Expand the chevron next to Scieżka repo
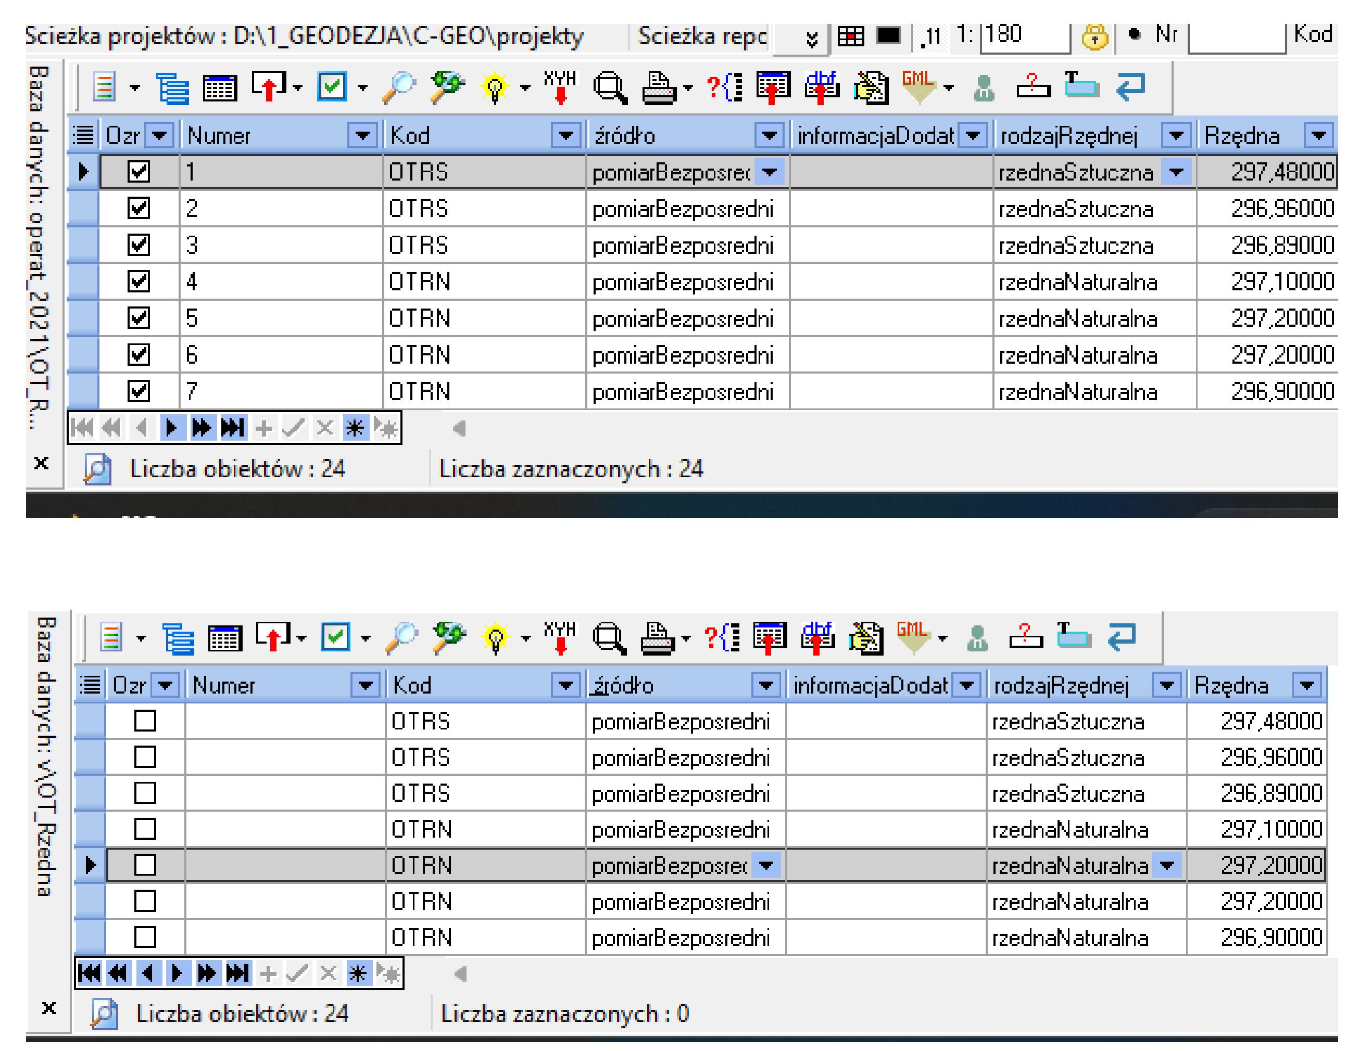Viewport: 1372px width, 1051px height. tap(811, 39)
